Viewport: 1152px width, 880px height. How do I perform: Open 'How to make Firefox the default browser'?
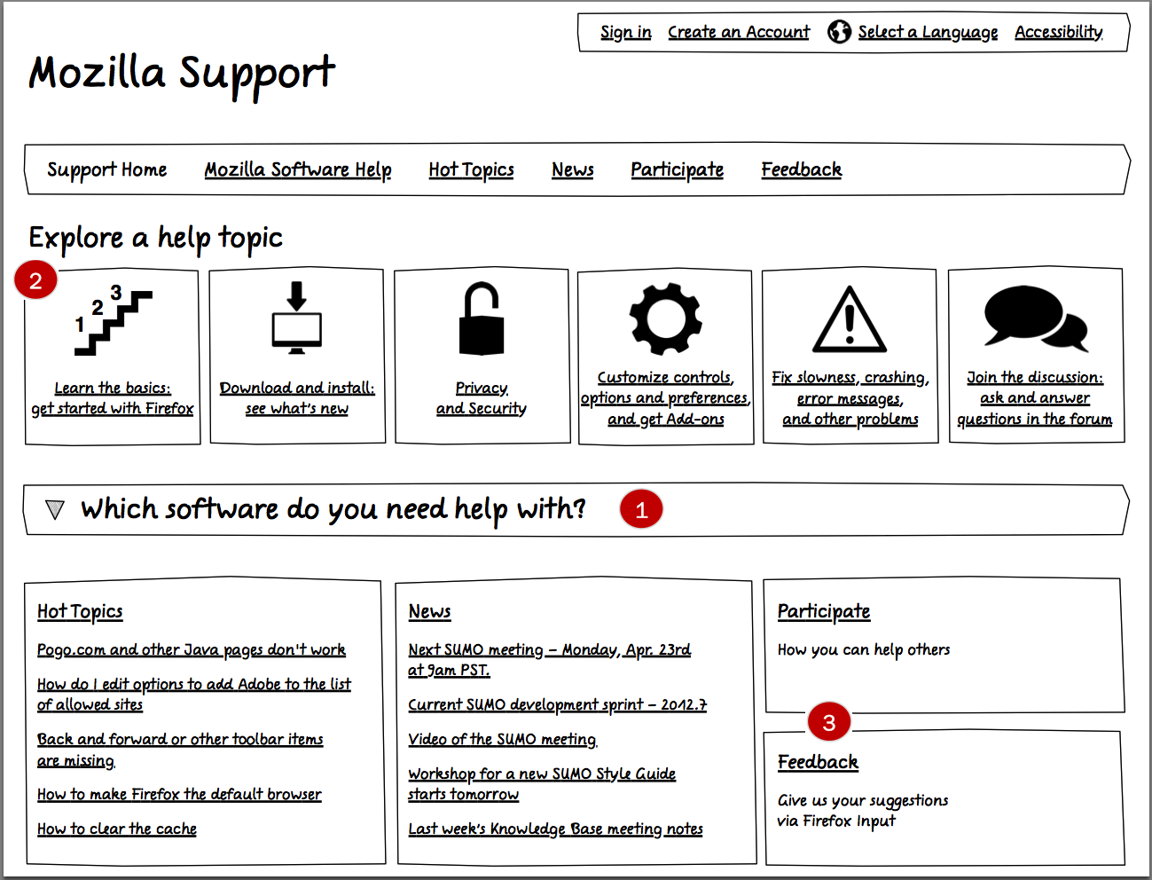[x=179, y=795]
